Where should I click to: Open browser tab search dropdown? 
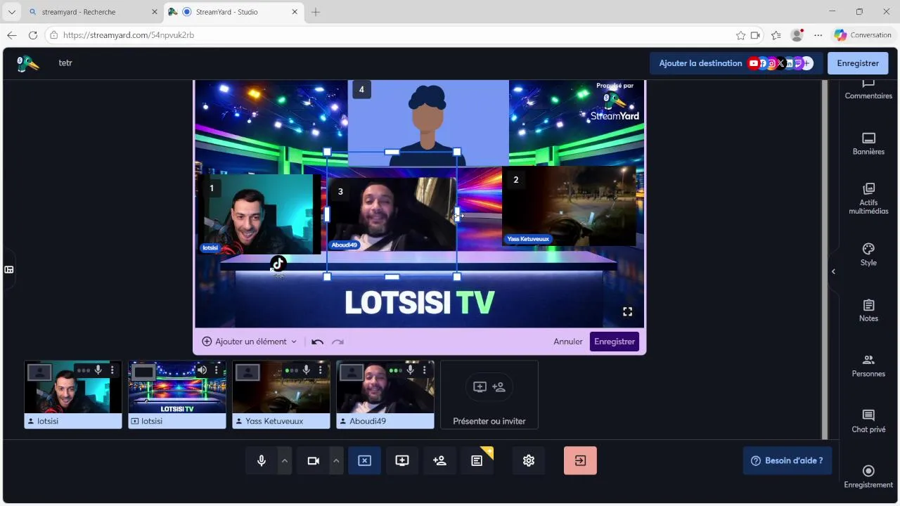11,12
